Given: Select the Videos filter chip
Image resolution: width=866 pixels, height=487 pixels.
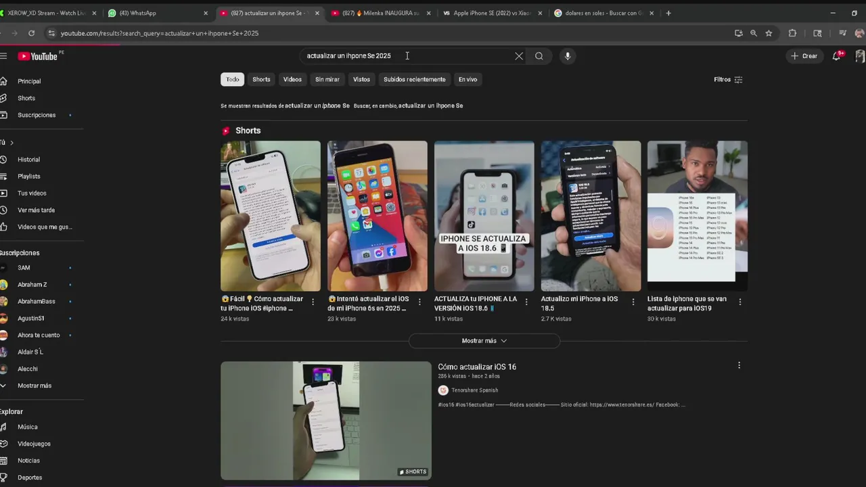Looking at the screenshot, I should (x=292, y=79).
